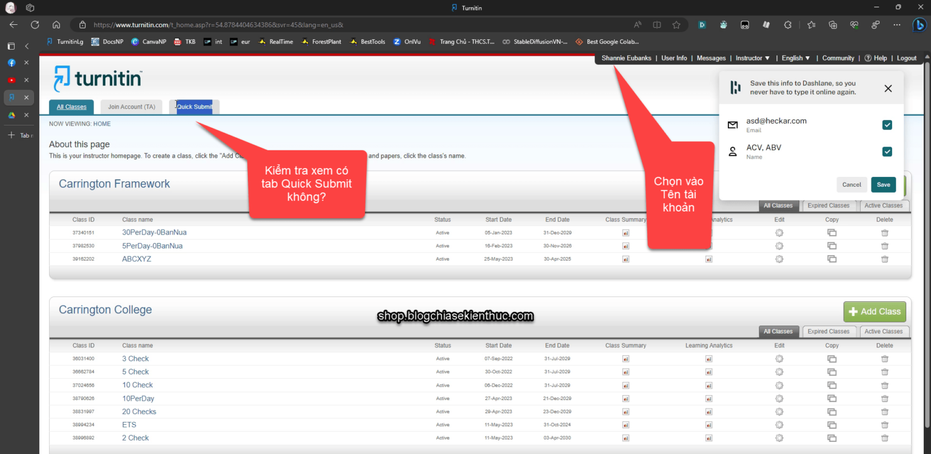Save info in the Dashlane popup
This screenshot has width=931, height=454.
(x=883, y=185)
